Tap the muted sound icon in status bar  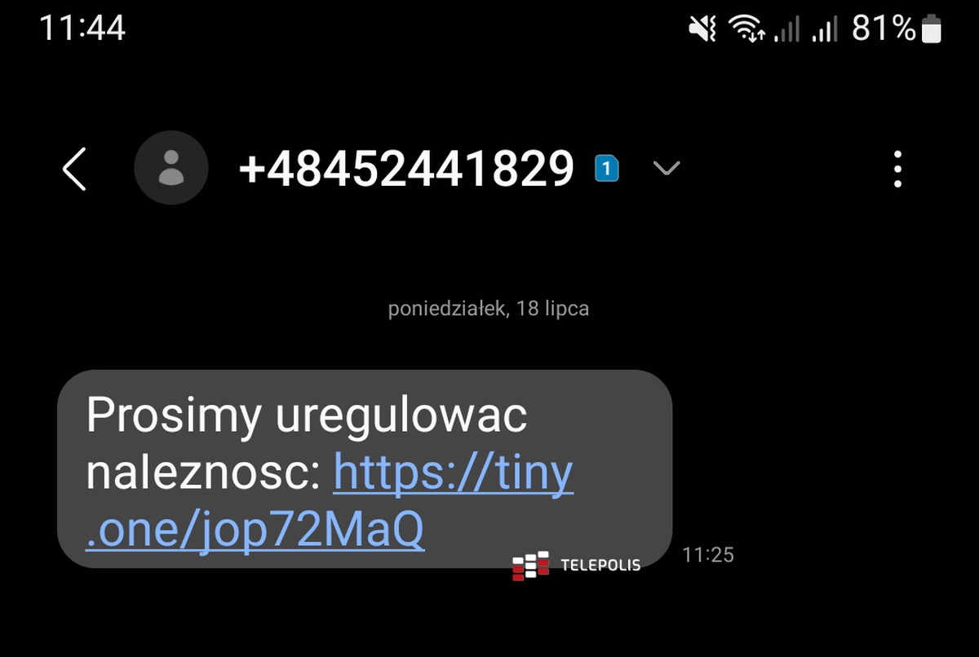(702, 29)
